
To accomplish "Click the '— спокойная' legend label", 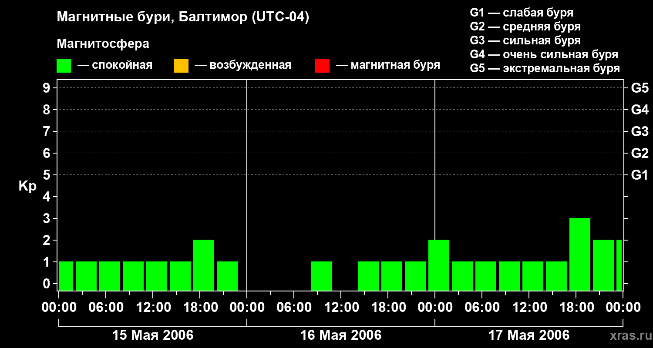I will 115,65.
